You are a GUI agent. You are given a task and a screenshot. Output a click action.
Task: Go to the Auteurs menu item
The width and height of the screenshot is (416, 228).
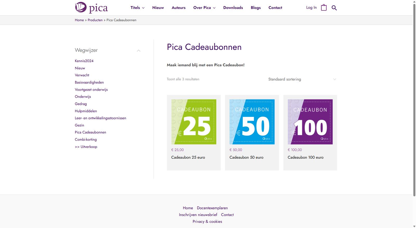tap(179, 8)
